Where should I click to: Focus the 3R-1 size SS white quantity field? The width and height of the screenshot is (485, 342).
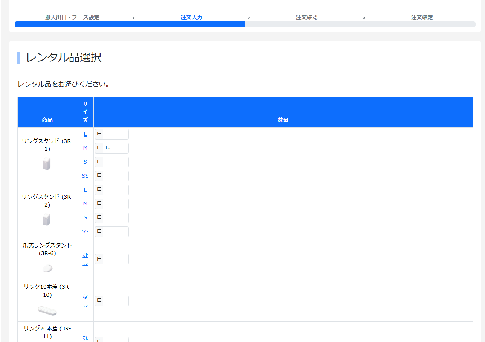pyautogui.click(x=116, y=176)
